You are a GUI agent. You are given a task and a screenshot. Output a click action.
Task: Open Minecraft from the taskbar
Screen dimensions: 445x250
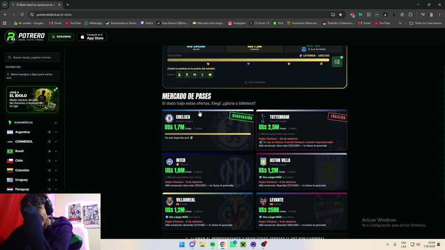tap(243, 244)
